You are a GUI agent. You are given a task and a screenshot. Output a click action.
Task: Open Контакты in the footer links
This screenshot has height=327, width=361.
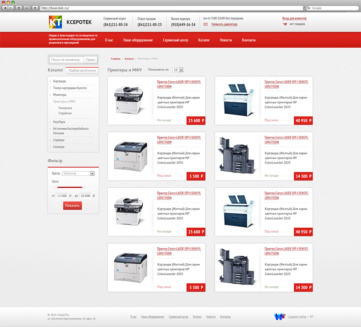[225, 317]
